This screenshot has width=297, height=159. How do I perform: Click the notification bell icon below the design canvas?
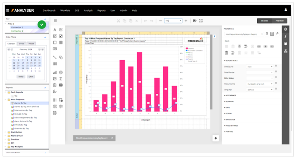pyautogui.click(x=215, y=138)
